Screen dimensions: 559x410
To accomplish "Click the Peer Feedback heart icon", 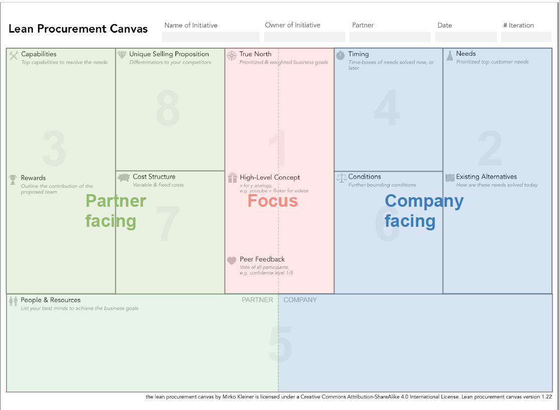I will coord(232,260).
